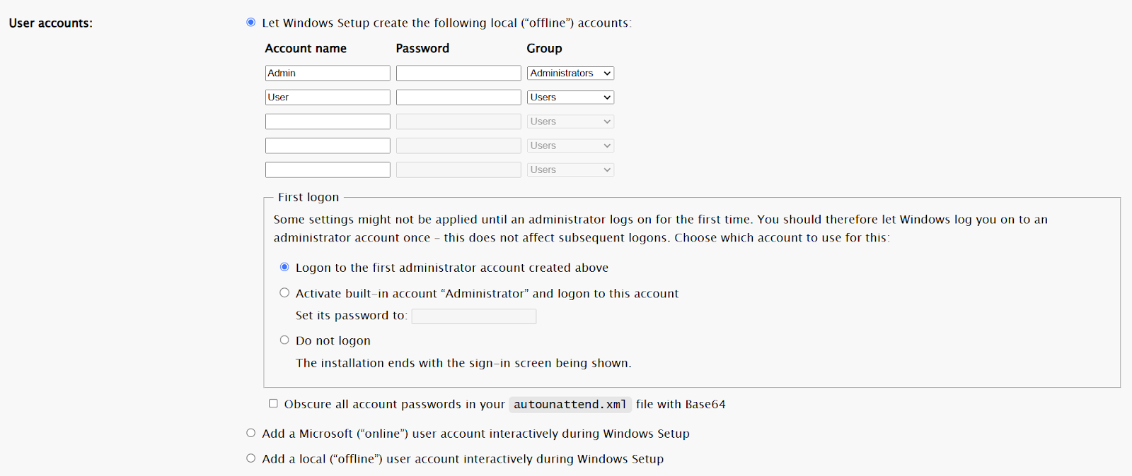Click the User account name field

click(x=327, y=97)
